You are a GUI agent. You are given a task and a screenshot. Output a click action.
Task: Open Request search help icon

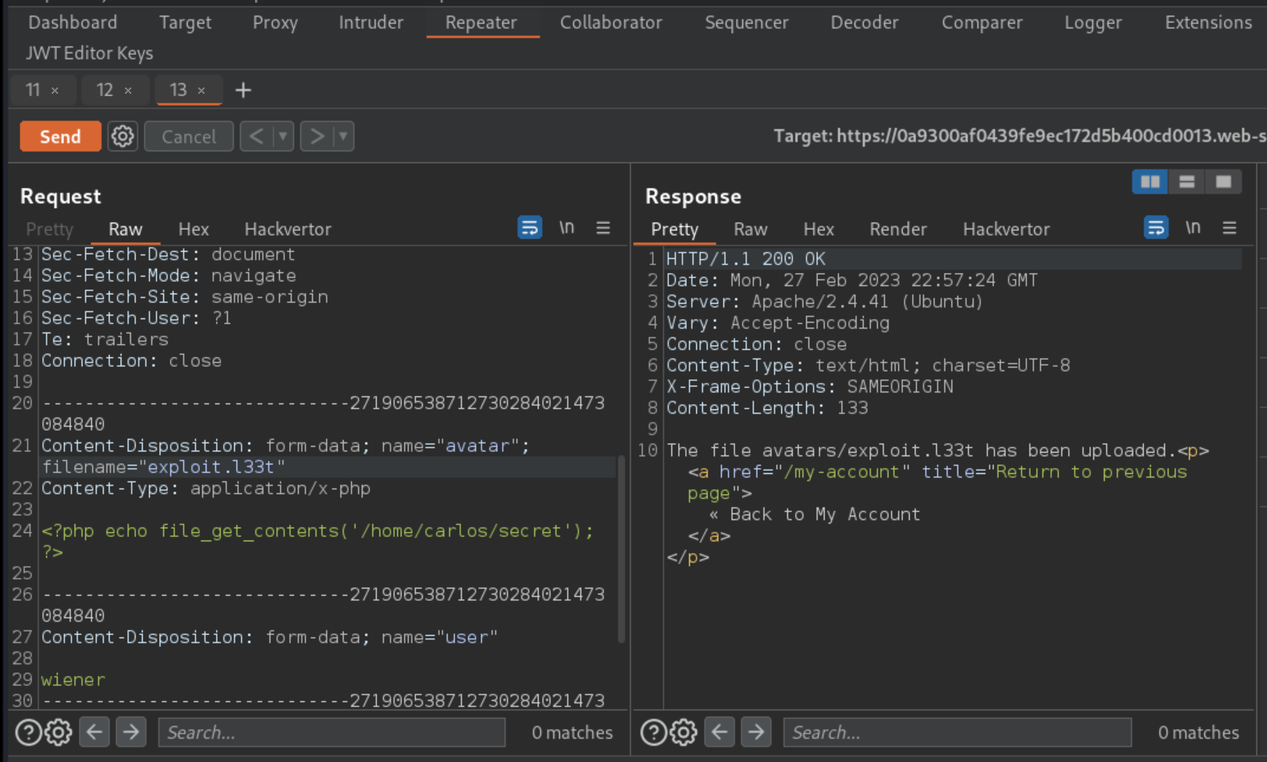click(x=28, y=732)
